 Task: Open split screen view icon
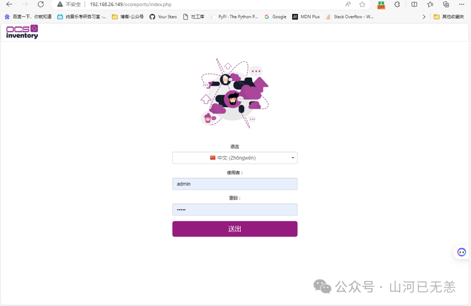[x=414, y=4]
